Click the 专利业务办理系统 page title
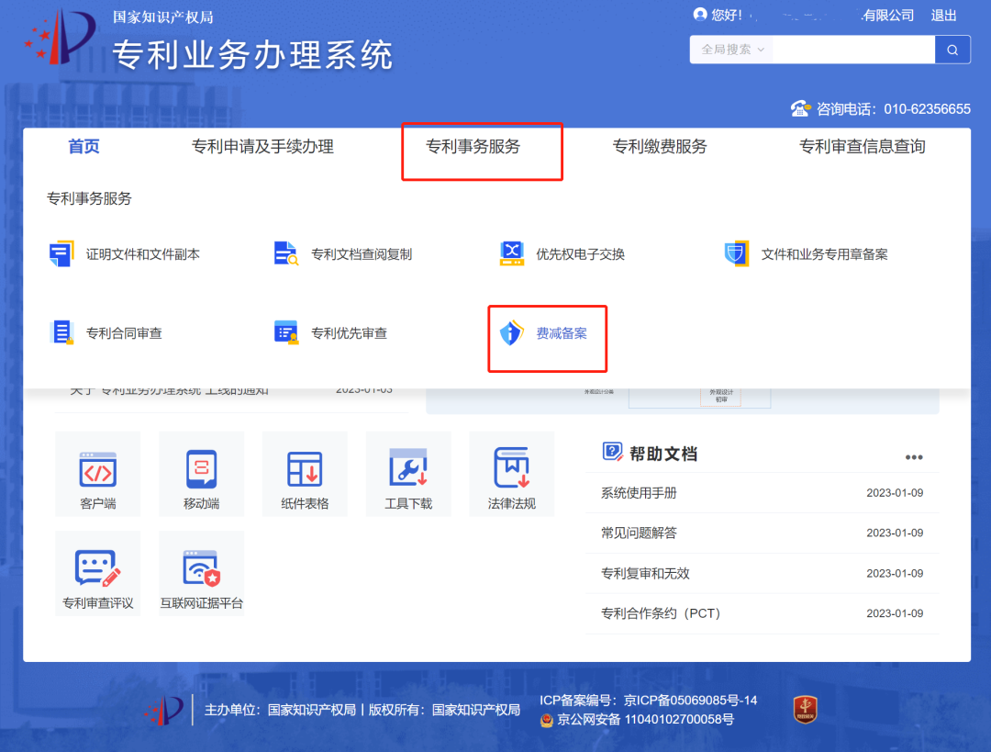Viewport: 991px width, 752px height. pyautogui.click(x=253, y=54)
